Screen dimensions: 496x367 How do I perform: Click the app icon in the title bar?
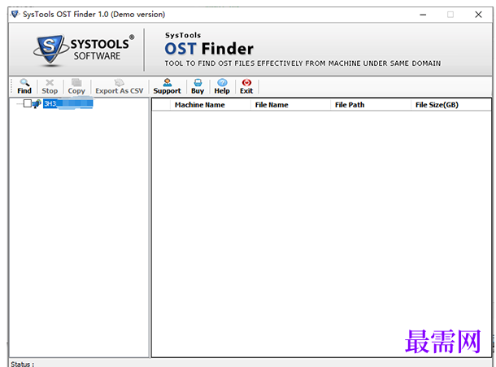[x=15, y=15]
